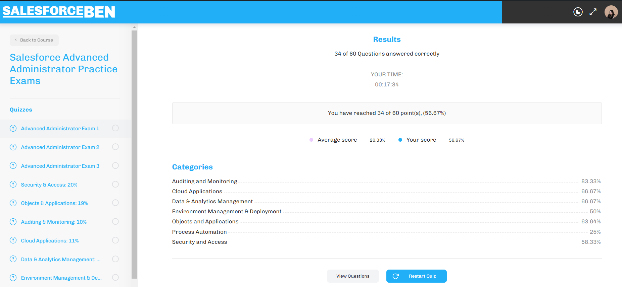Toggle completion circle for Objects & Applications

[115, 203]
